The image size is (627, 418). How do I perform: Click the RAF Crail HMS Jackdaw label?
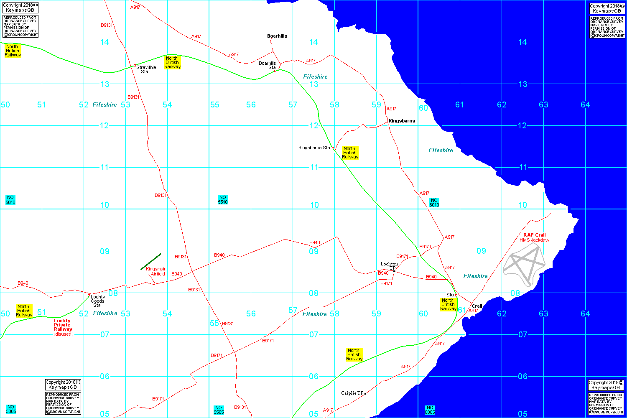point(535,237)
